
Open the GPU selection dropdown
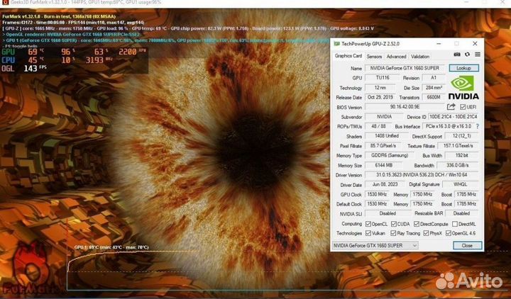coord(375,245)
